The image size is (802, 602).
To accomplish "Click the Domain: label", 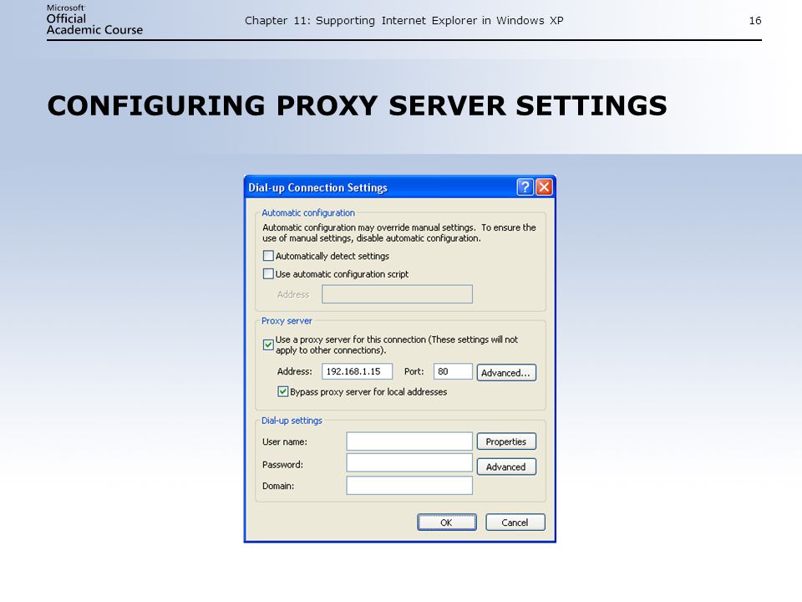I will [277, 486].
